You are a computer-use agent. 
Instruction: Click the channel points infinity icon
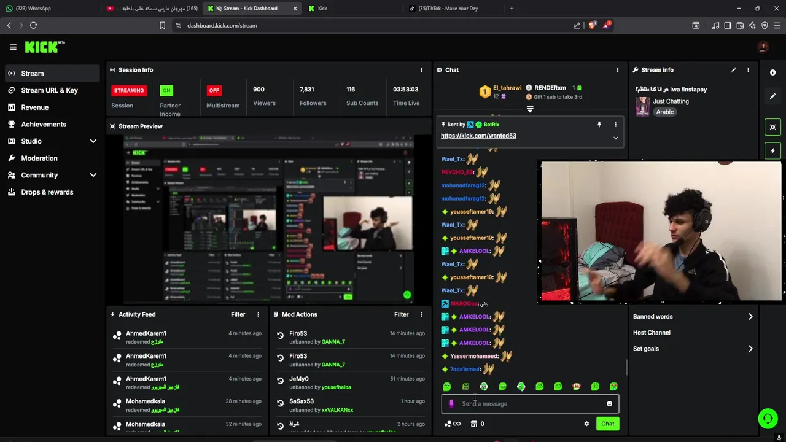coord(452,424)
